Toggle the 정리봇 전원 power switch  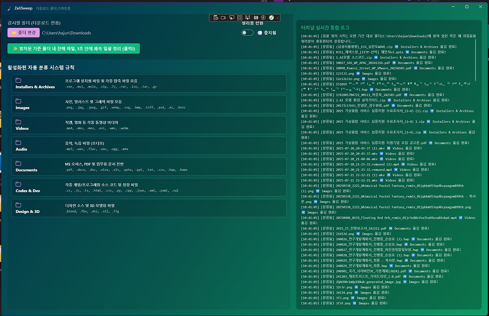[248, 32]
